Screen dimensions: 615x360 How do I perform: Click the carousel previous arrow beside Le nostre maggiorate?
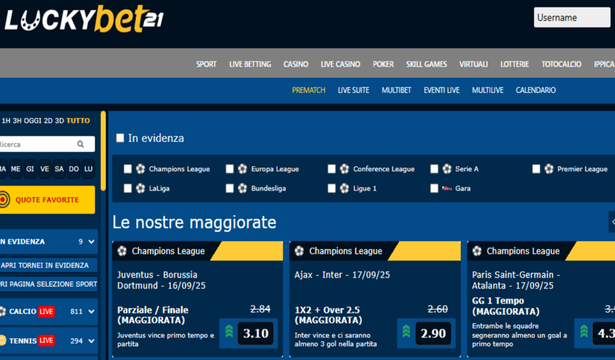pos(612,222)
